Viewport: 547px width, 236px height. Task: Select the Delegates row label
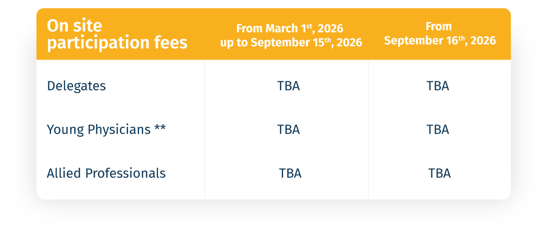(x=77, y=86)
